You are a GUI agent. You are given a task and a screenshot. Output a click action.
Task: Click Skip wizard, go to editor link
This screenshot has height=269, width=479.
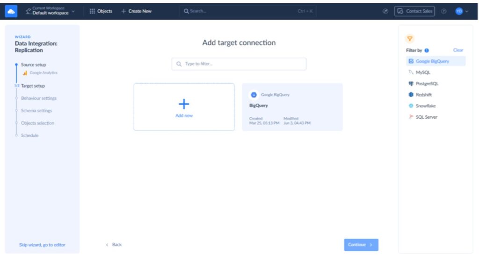click(42, 245)
